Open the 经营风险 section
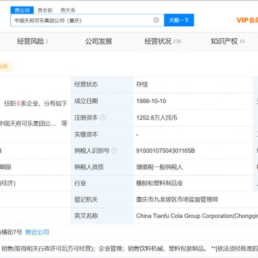Viewport: 258px width, 258px height. [x=33, y=41]
